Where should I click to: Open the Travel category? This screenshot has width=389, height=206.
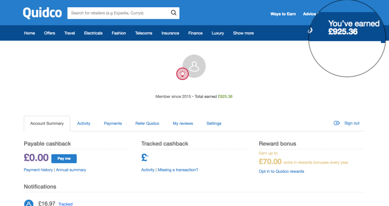pyautogui.click(x=70, y=33)
